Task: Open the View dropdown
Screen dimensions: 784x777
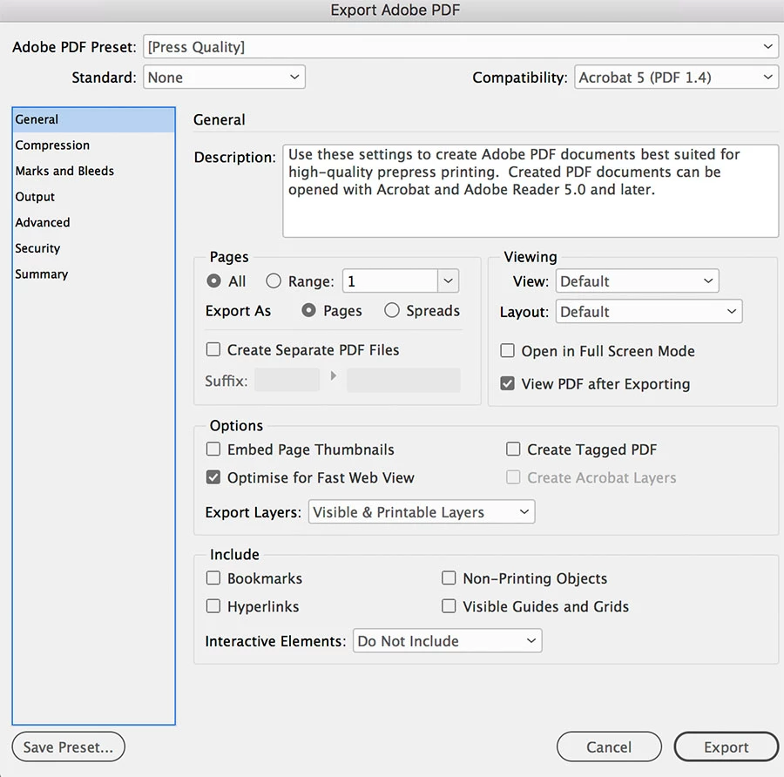Action: click(637, 281)
